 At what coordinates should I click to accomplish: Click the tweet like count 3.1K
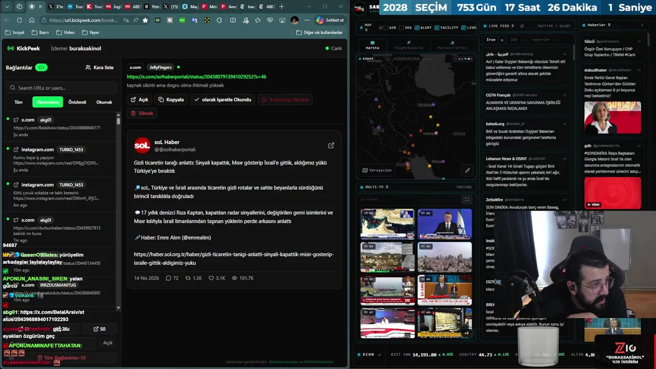click(217, 278)
